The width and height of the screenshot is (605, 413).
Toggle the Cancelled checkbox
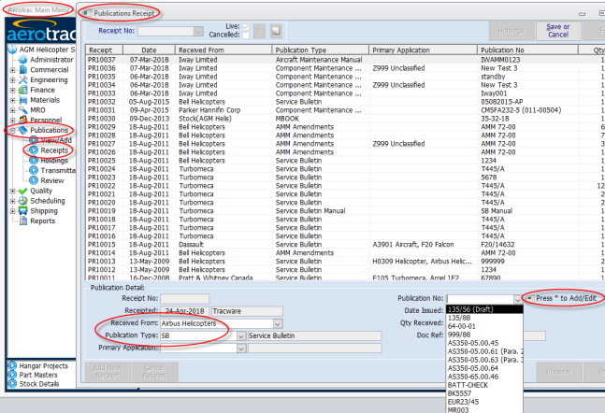245,36
